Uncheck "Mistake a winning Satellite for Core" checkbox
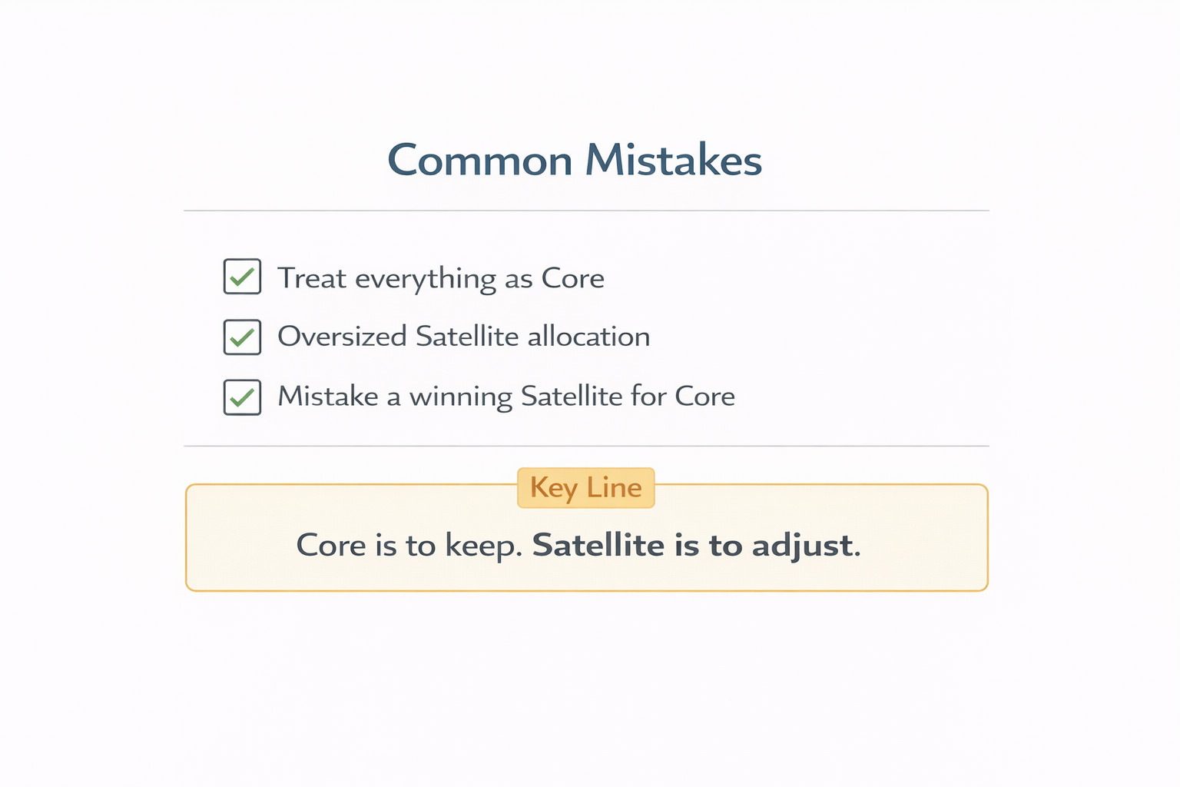Viewport: 1180px width, 787px height. tap(242, 397)
